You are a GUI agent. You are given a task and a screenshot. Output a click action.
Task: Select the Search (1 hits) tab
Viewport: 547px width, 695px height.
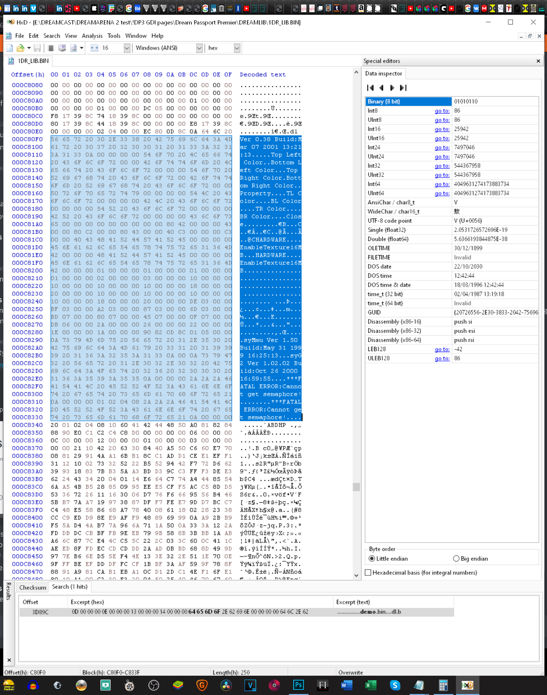[70, 587]
